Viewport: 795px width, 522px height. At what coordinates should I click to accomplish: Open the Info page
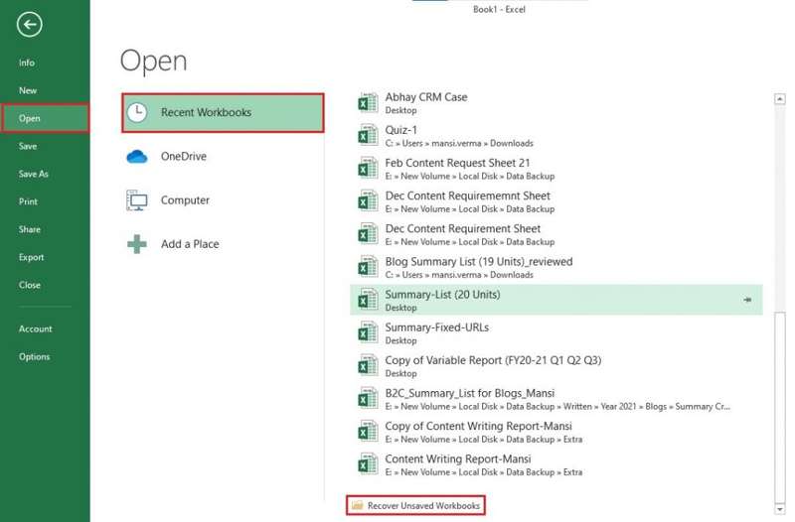point(45,63)
